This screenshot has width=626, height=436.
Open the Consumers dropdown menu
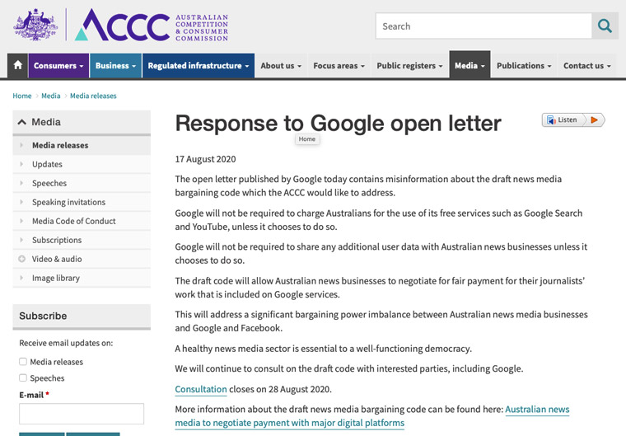click(58, 66)
